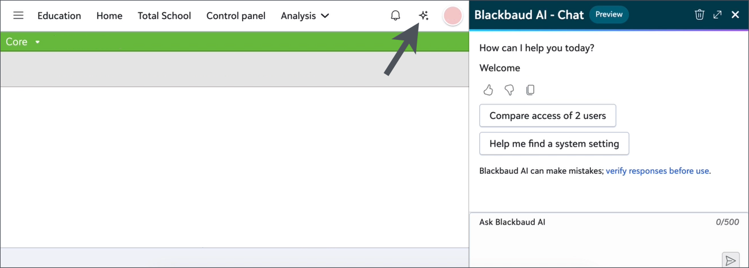The image size is (749, 268).
Task: Select the 0/500 character counter
Action: pos(727,222)
